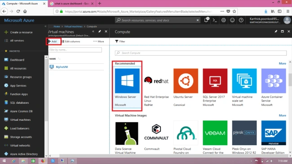Select the Commvault image tile
Image resolution: width=292 pixels, height=164 pixels.
[x=156, y=136]
